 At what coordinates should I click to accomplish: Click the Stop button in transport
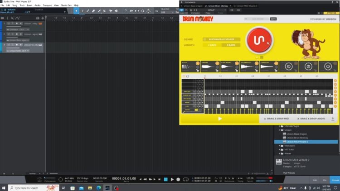coord(165,179)
